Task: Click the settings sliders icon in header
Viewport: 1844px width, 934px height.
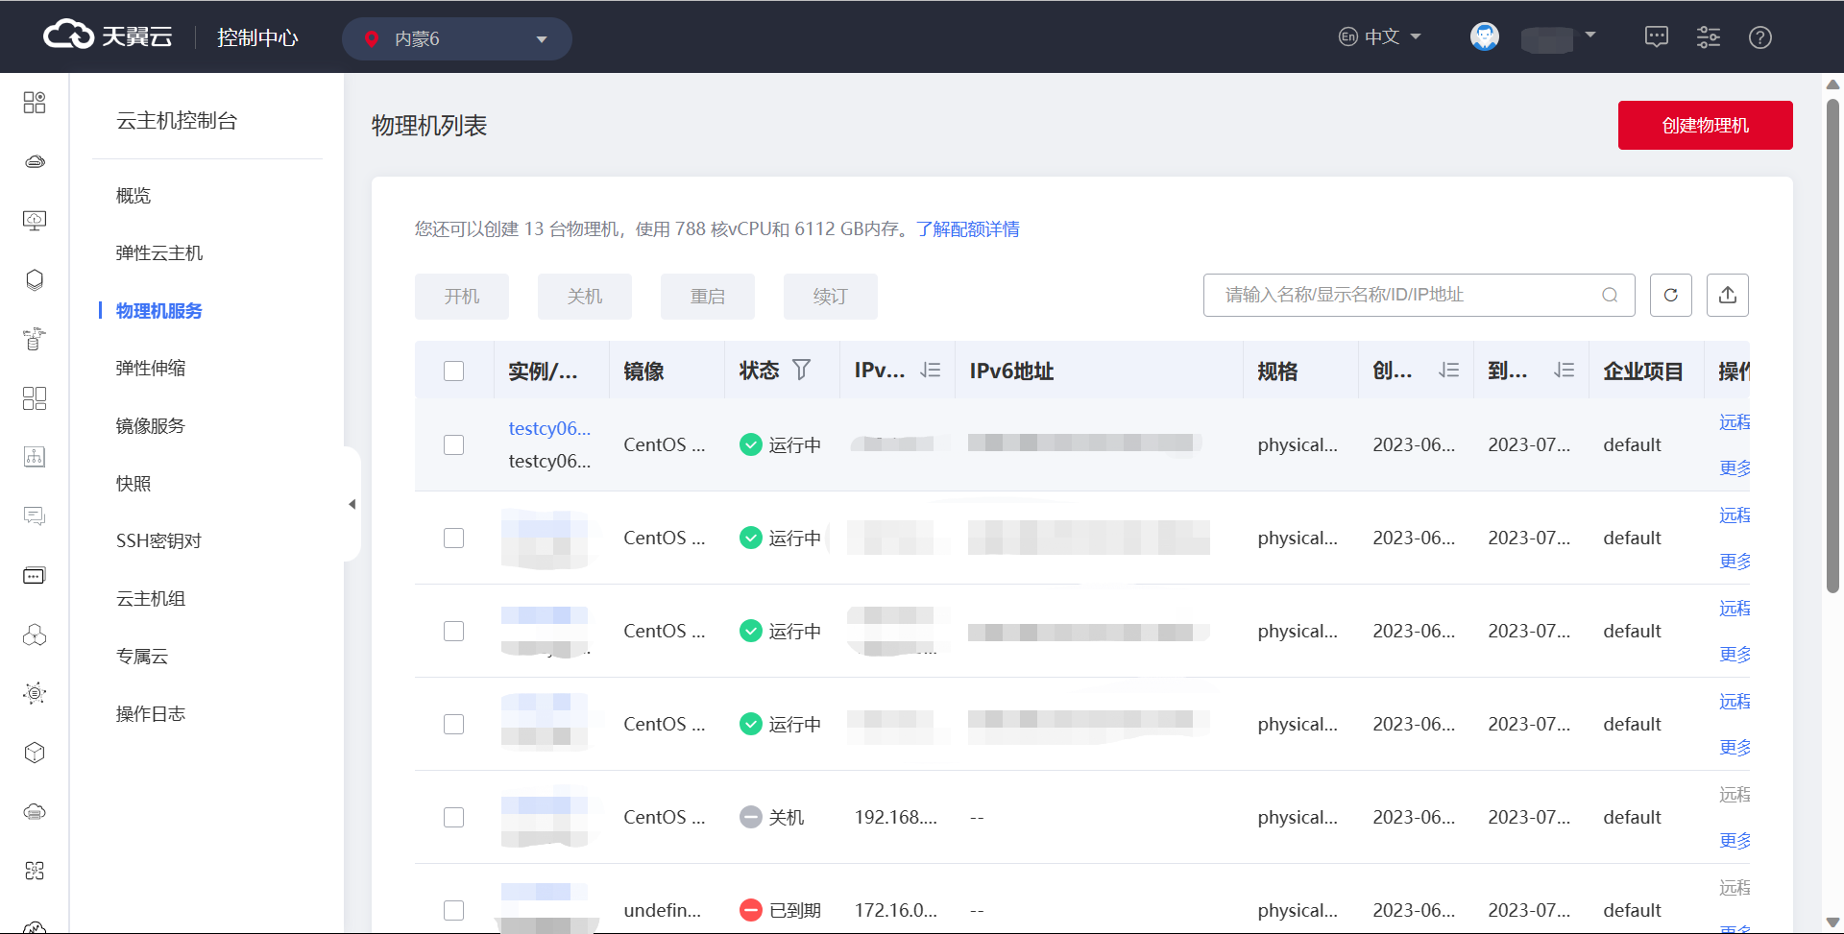Action: click(x=1708, y=37)
